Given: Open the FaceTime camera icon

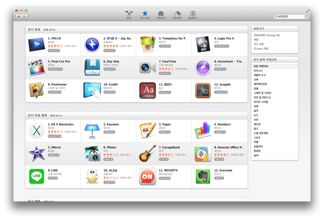Looking at the screenshot, I should (x=148, y=67).
